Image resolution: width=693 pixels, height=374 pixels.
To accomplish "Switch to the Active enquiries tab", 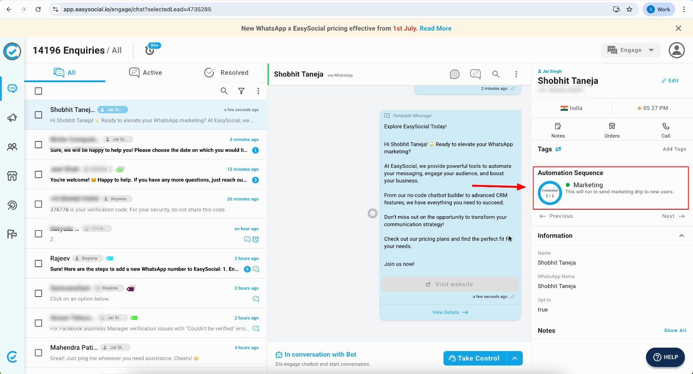I will (146, 73).
